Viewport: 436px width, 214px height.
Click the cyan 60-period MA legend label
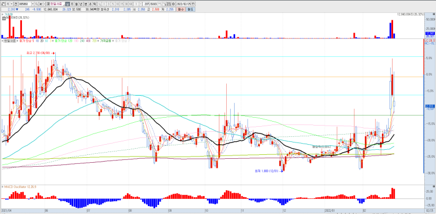(46, 41)
